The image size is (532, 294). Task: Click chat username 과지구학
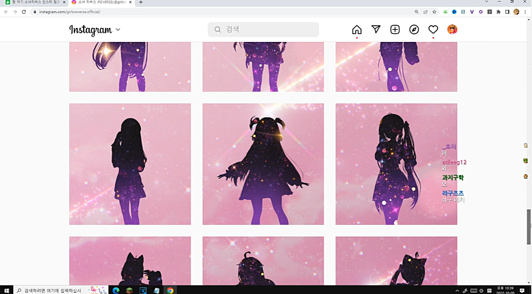453,178
